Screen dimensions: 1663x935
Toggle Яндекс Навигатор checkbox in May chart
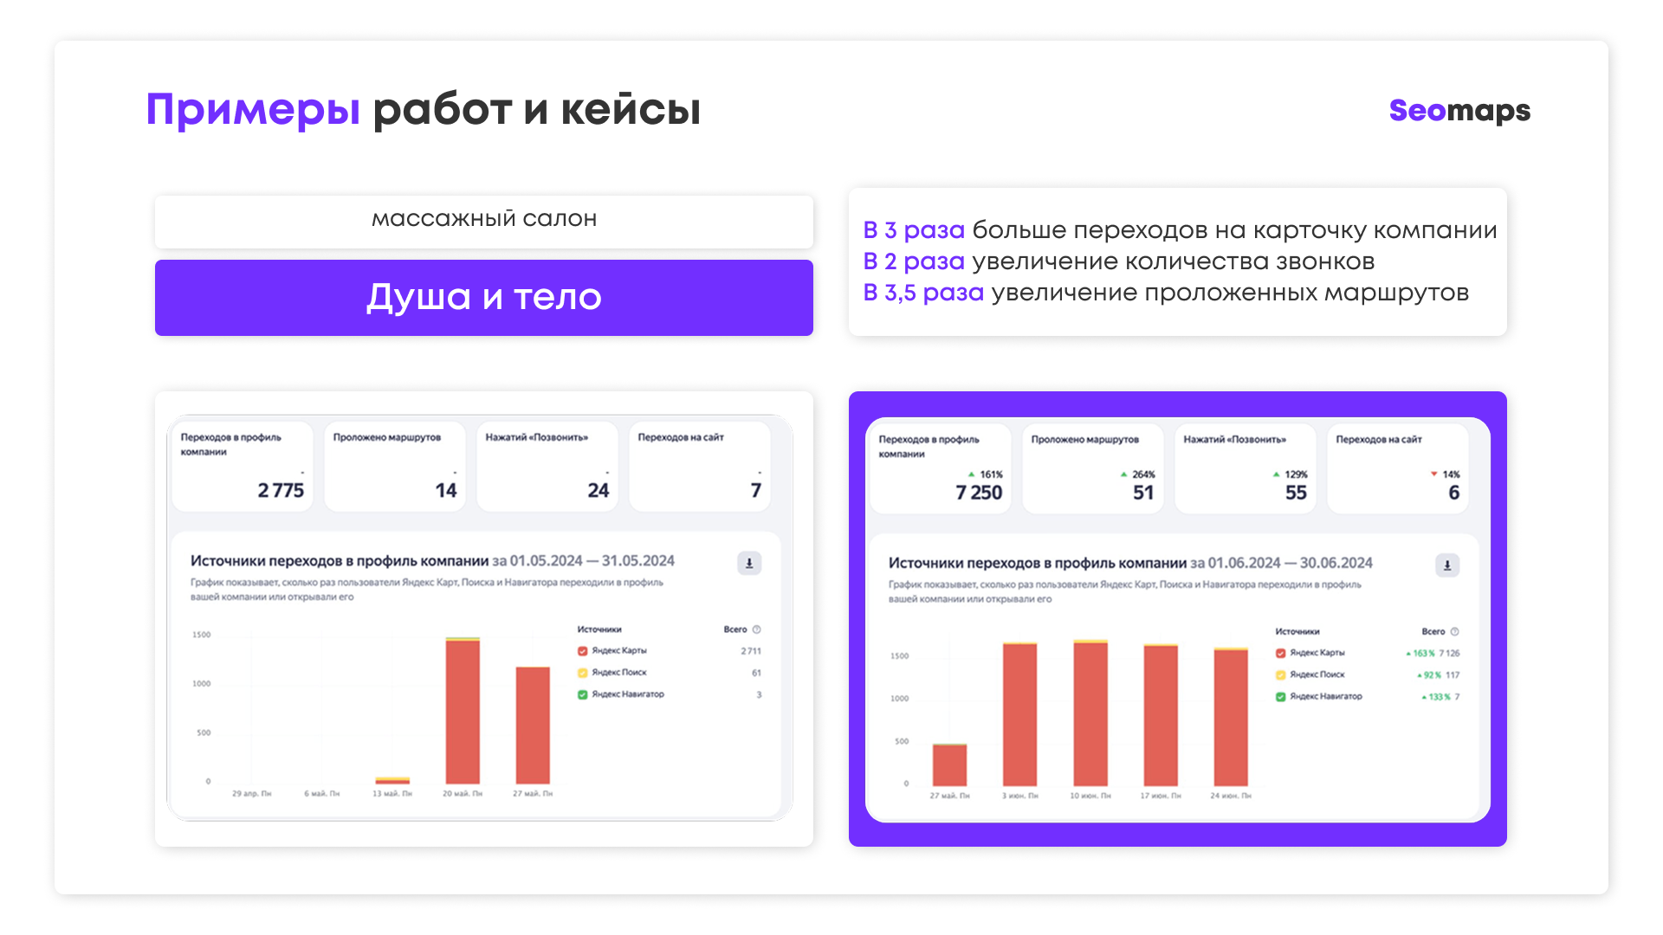583,694
